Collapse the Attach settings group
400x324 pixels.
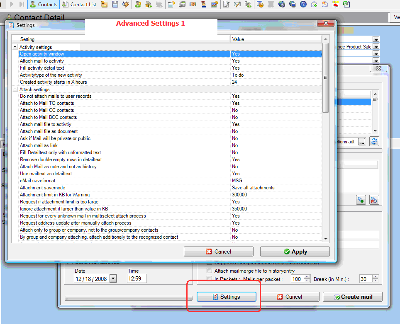(x=15, y=89)
